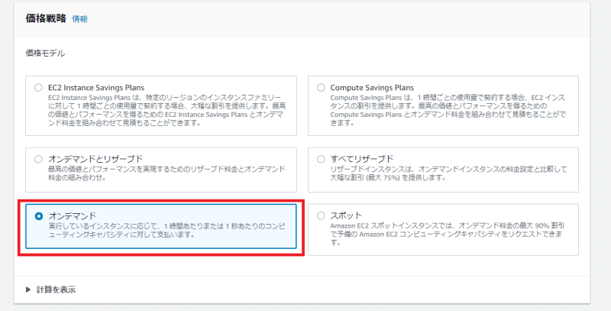Select the オンデマンド radio button

tap(38, 215)
